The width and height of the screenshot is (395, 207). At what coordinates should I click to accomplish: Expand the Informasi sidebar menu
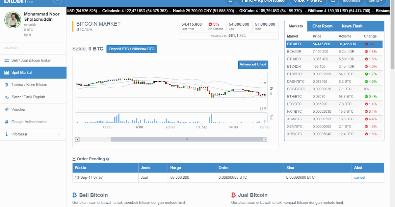coord(33,134)
